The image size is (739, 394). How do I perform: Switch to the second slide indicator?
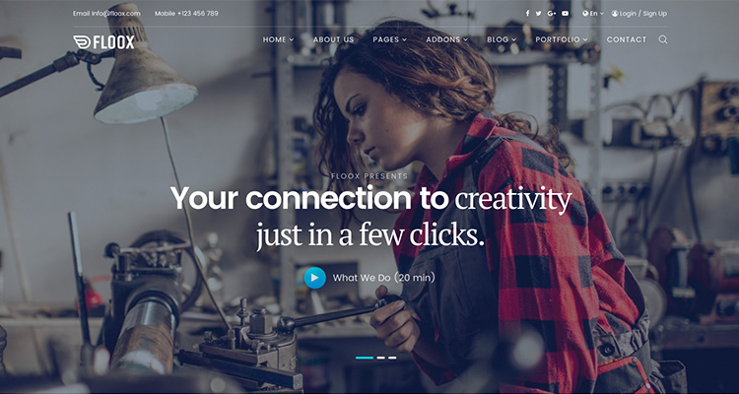click(x=380, y=358)
